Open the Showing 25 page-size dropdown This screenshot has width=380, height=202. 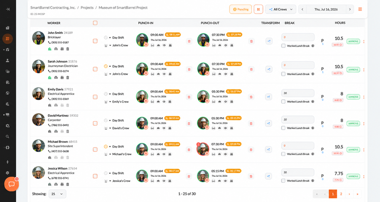pos(57,194)
